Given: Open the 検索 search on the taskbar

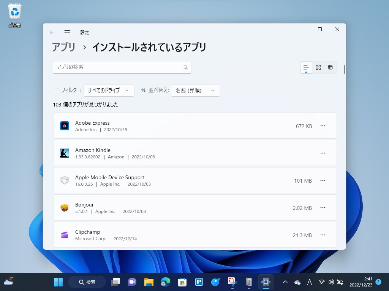Looking at the screenshot, I should point(87,282).
